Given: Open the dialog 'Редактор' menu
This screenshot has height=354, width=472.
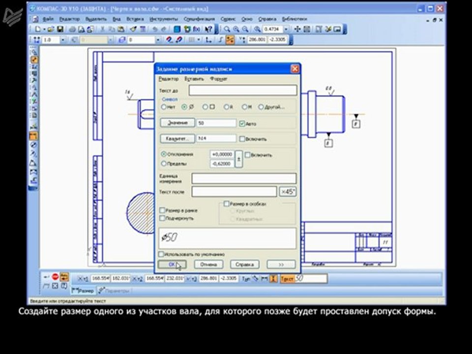Looking at the screenshot, I should click(x=169, y=79).
